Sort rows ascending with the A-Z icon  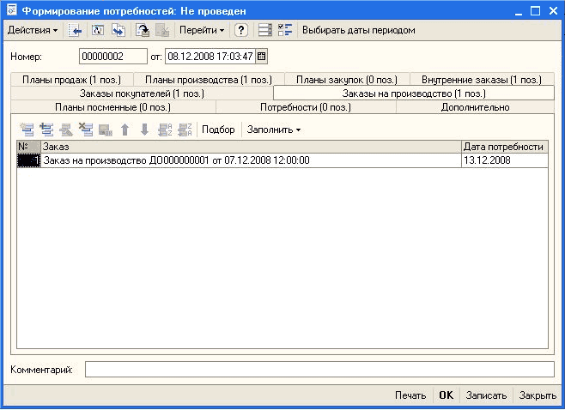click(165, 130)
